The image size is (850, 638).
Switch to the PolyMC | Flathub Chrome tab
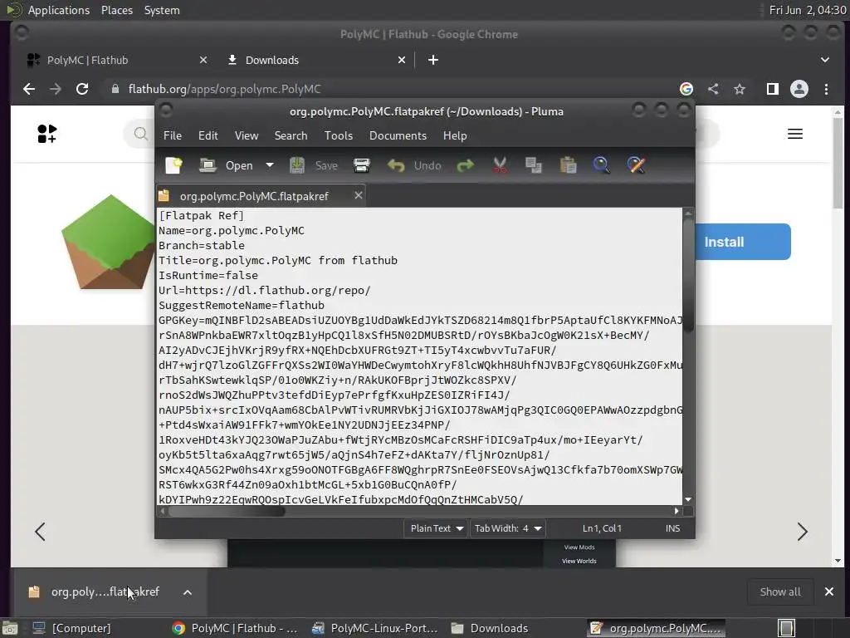(116, 60)
